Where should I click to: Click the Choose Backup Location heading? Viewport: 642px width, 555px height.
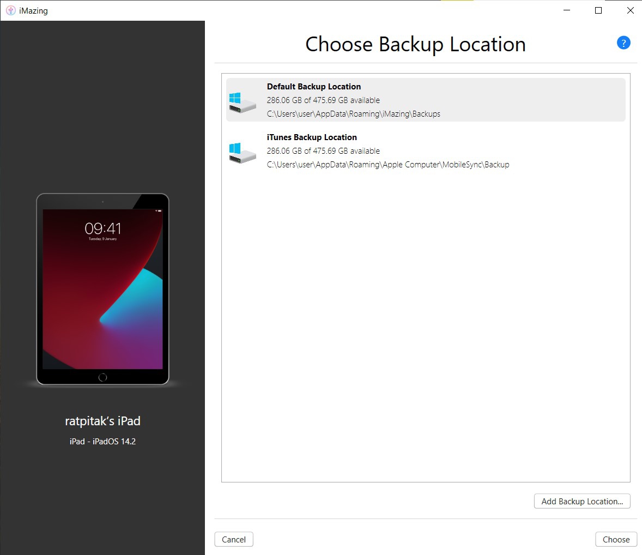(416, 44)
